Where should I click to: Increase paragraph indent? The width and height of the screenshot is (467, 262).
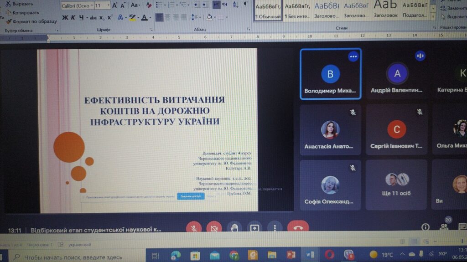pyautogui.click(x=206, y=5)
